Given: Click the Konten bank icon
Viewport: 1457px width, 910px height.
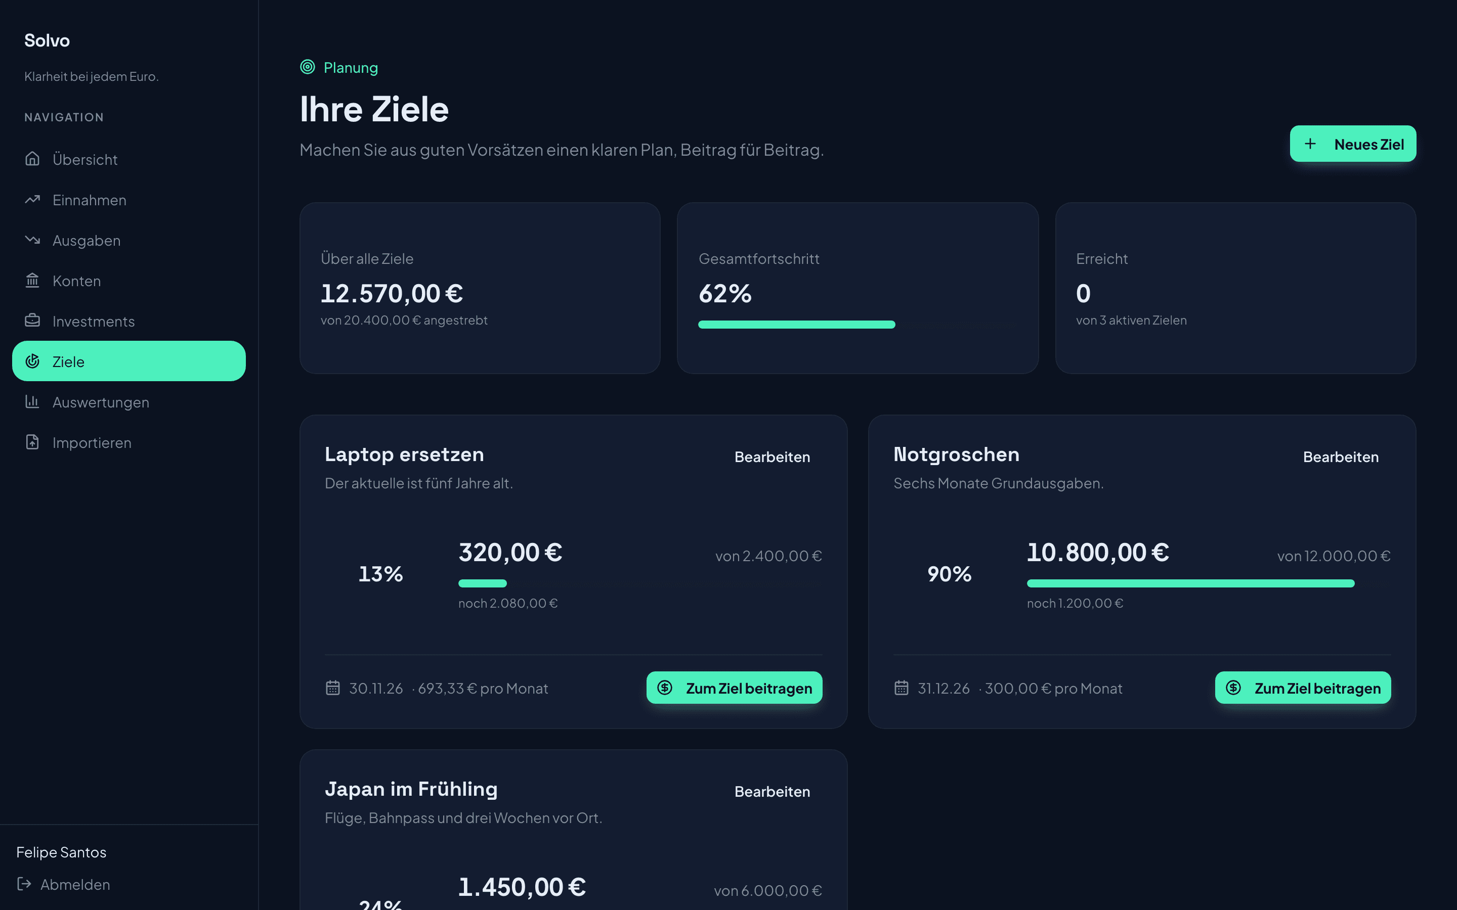Looking at the screenshot, I should click(x=32, y=280).
